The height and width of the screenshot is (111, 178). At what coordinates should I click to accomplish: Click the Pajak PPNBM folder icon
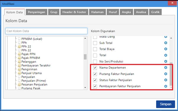pos(19,58)
